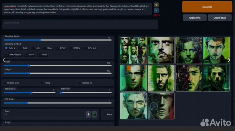Click the CFG Scale slider track

[x=57, y=103]
